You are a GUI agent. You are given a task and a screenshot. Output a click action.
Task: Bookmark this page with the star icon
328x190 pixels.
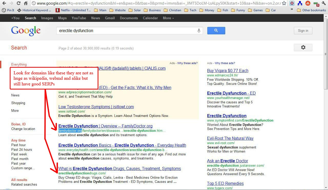click(284, 3)
